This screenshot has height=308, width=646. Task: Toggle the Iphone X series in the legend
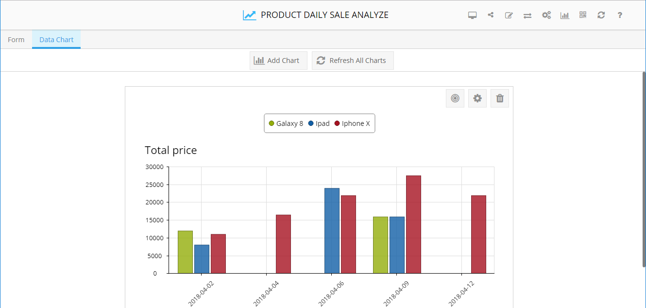[x=352, y=123]
